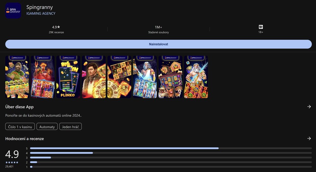316x172 pixels.
Task: Click the Nainstalovat install button
Action: coord(158,44)
